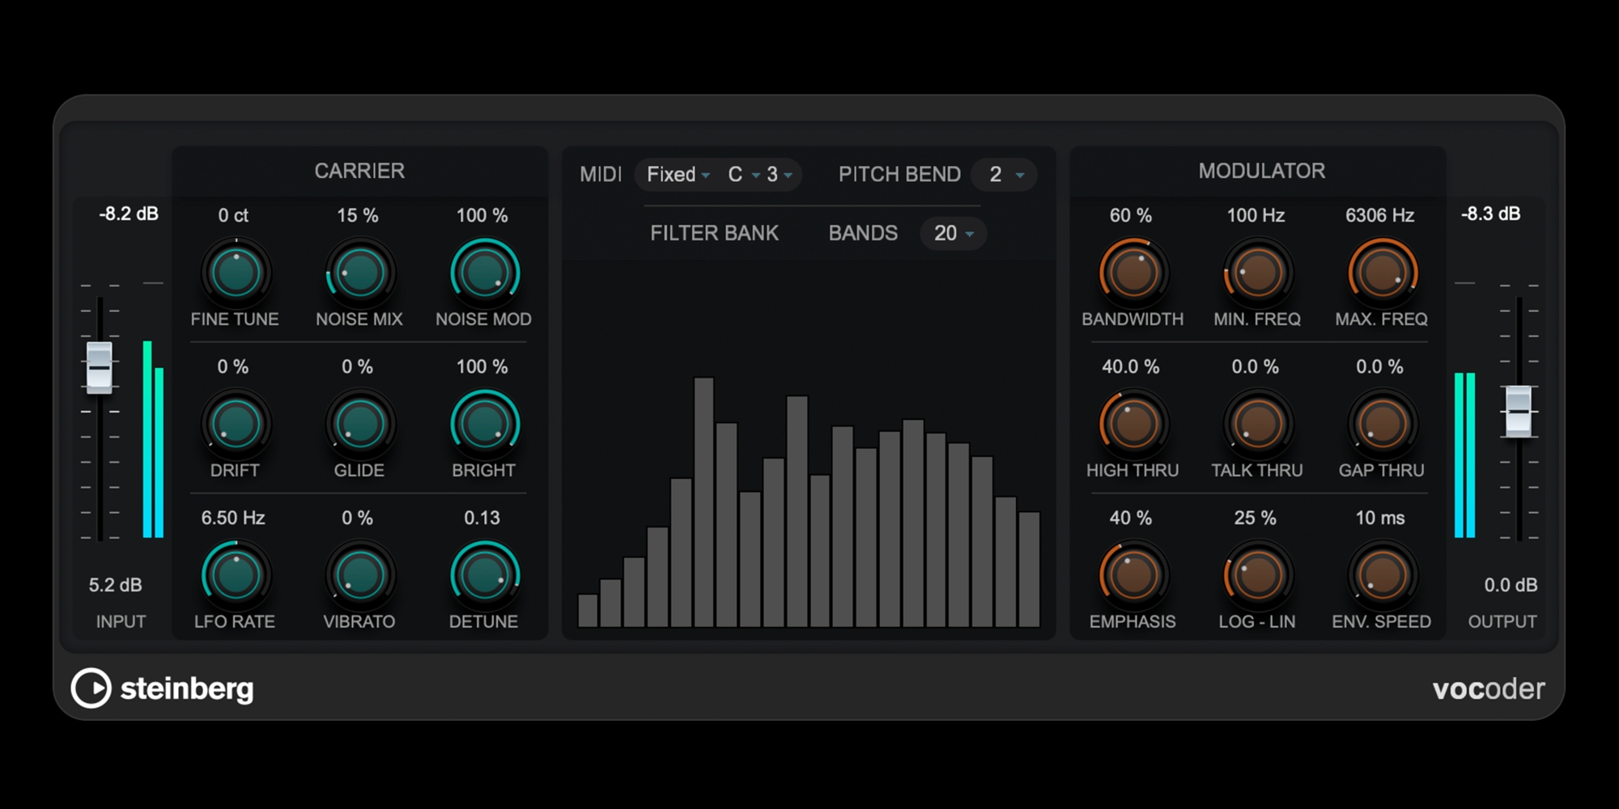1619x809 pixels.
Task: Click the Input gain value 5.2 dB
Action: point(116,585)
